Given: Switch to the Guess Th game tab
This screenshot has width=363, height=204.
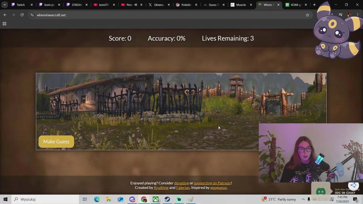Looking at the screenshot, I should 214,5.
